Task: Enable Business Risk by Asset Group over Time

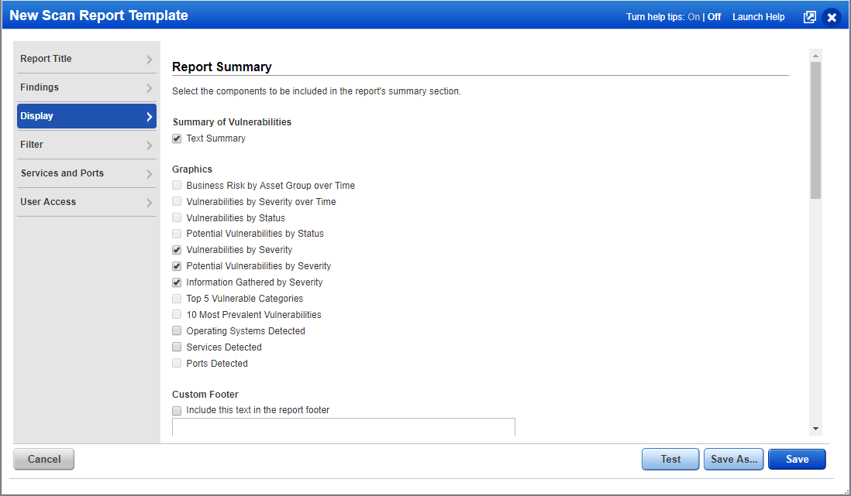Action: click(x=177, y=185)
